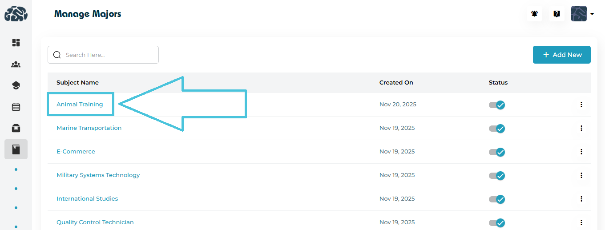Click the archive box sidebar icon
The image size is (605, 230).
coord(16,128)
